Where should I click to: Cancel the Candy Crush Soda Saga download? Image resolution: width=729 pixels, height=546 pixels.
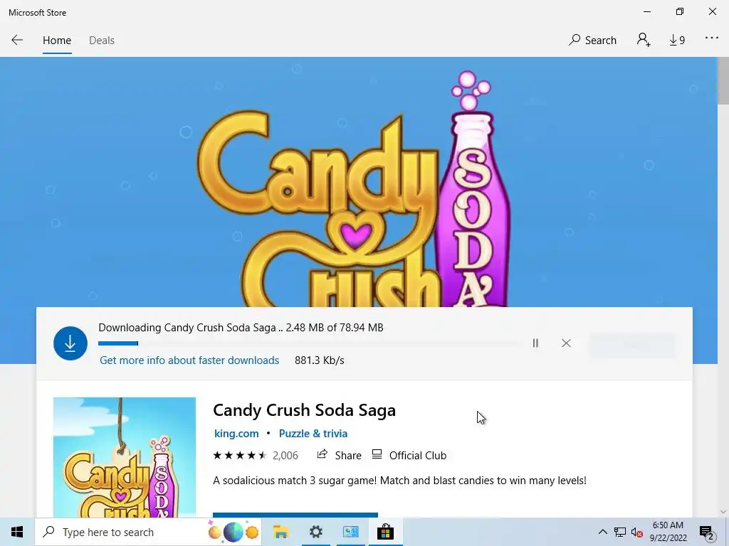(566, 343)
